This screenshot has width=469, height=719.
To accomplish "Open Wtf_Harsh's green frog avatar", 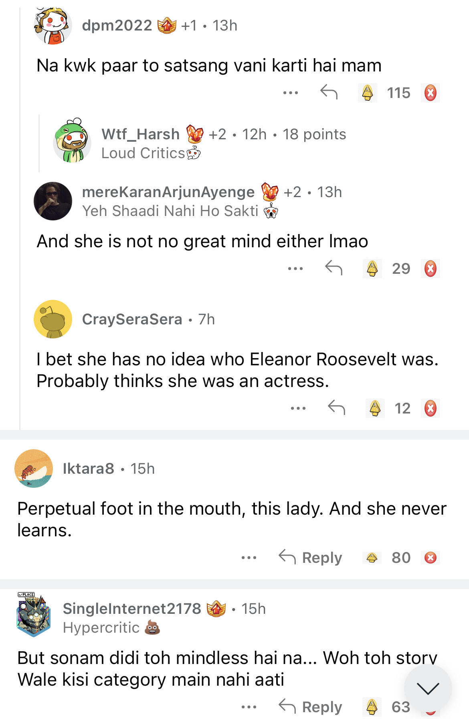I will tap(72, 141).
